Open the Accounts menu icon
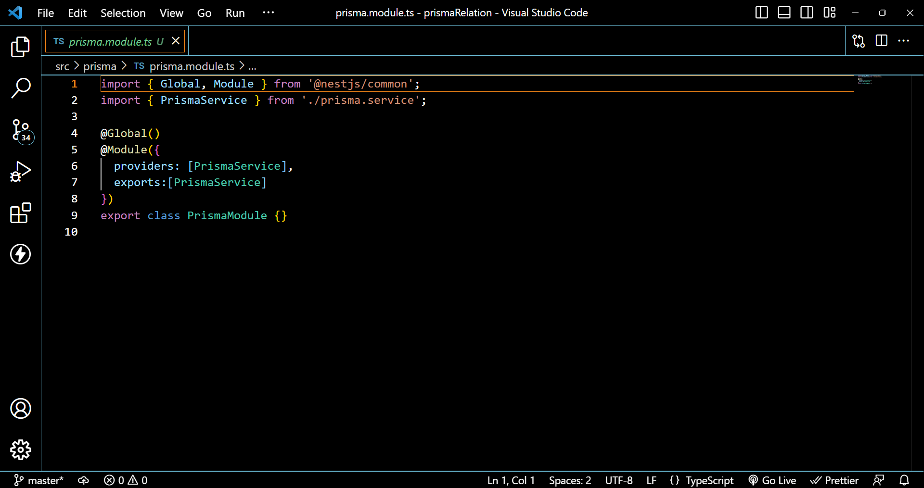This screenshot has height=488, width=924. (x=20, y=409)
